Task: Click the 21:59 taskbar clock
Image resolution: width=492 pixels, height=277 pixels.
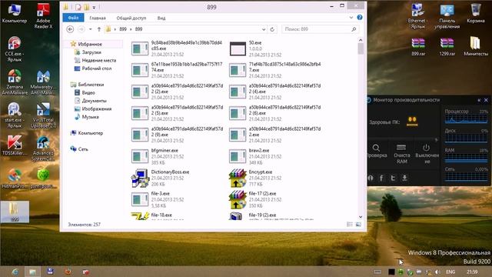Action: pos(472,272)
